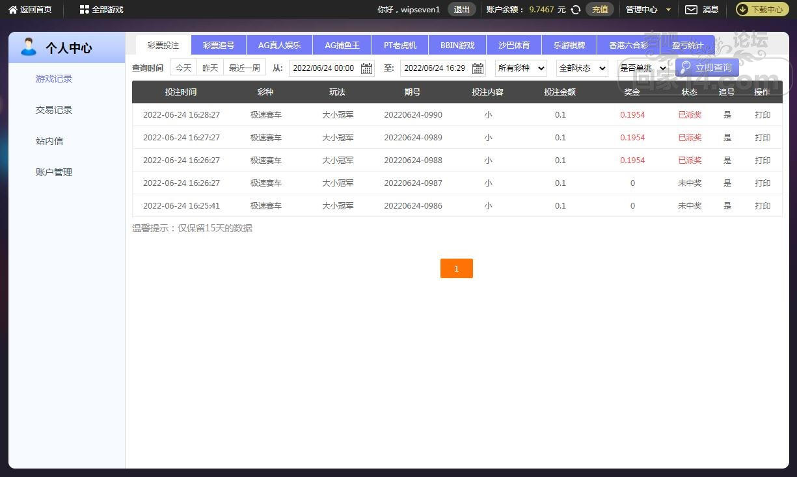Switch to the 彩票追号 tab
797x477 pixels.
[219, 45]
